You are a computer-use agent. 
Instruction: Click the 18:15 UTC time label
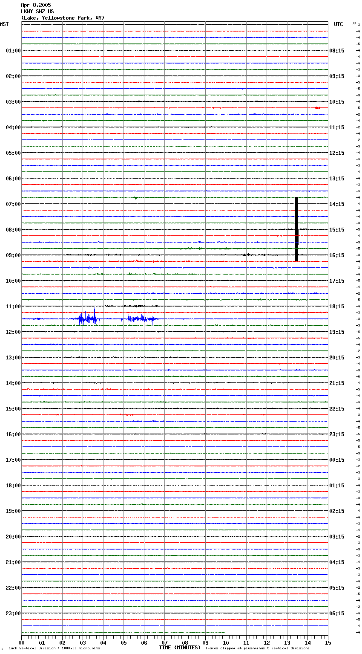(x=337, y=307)
